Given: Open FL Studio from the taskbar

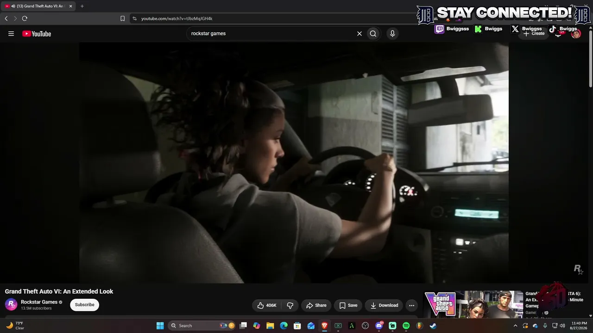Looking at the screenshot, I should (419, 326).
